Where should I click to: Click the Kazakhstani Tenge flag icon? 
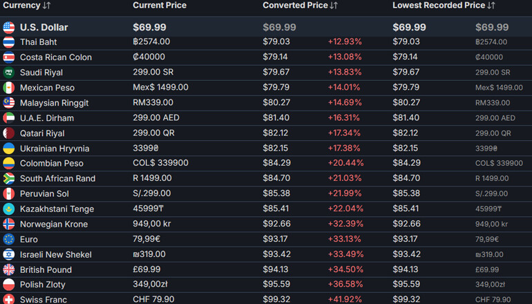pos(8,209)
